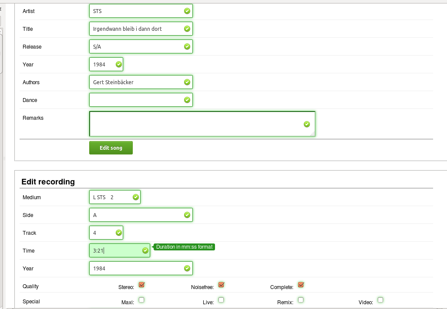Click the checkmark icon in Track field
The width and height of the screenshot is (447, 309).
(119, 233)
